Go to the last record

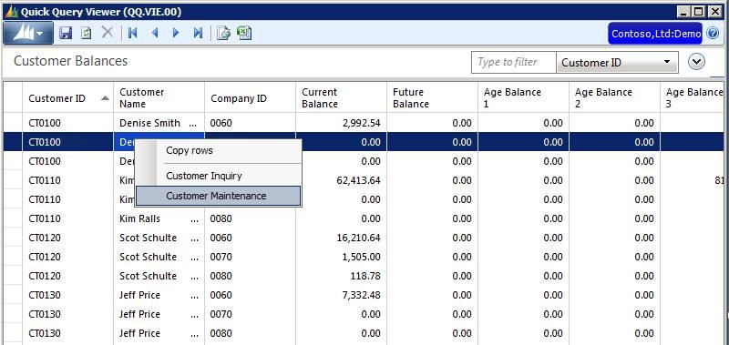click(198, 33)
